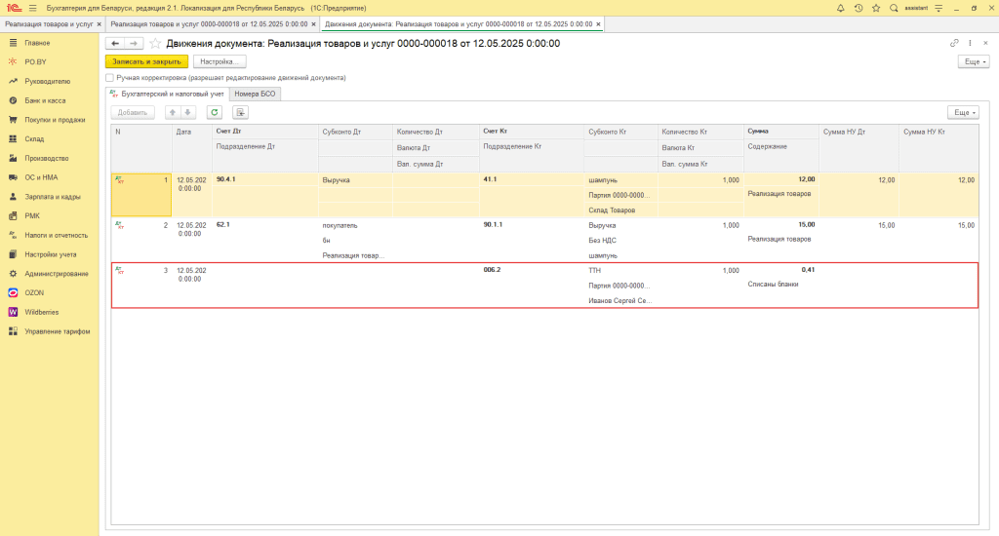Open the form's three-dot menu
The width and height of the screenshot is (999, 536).
pyautogui.click(x=970, y=43)
